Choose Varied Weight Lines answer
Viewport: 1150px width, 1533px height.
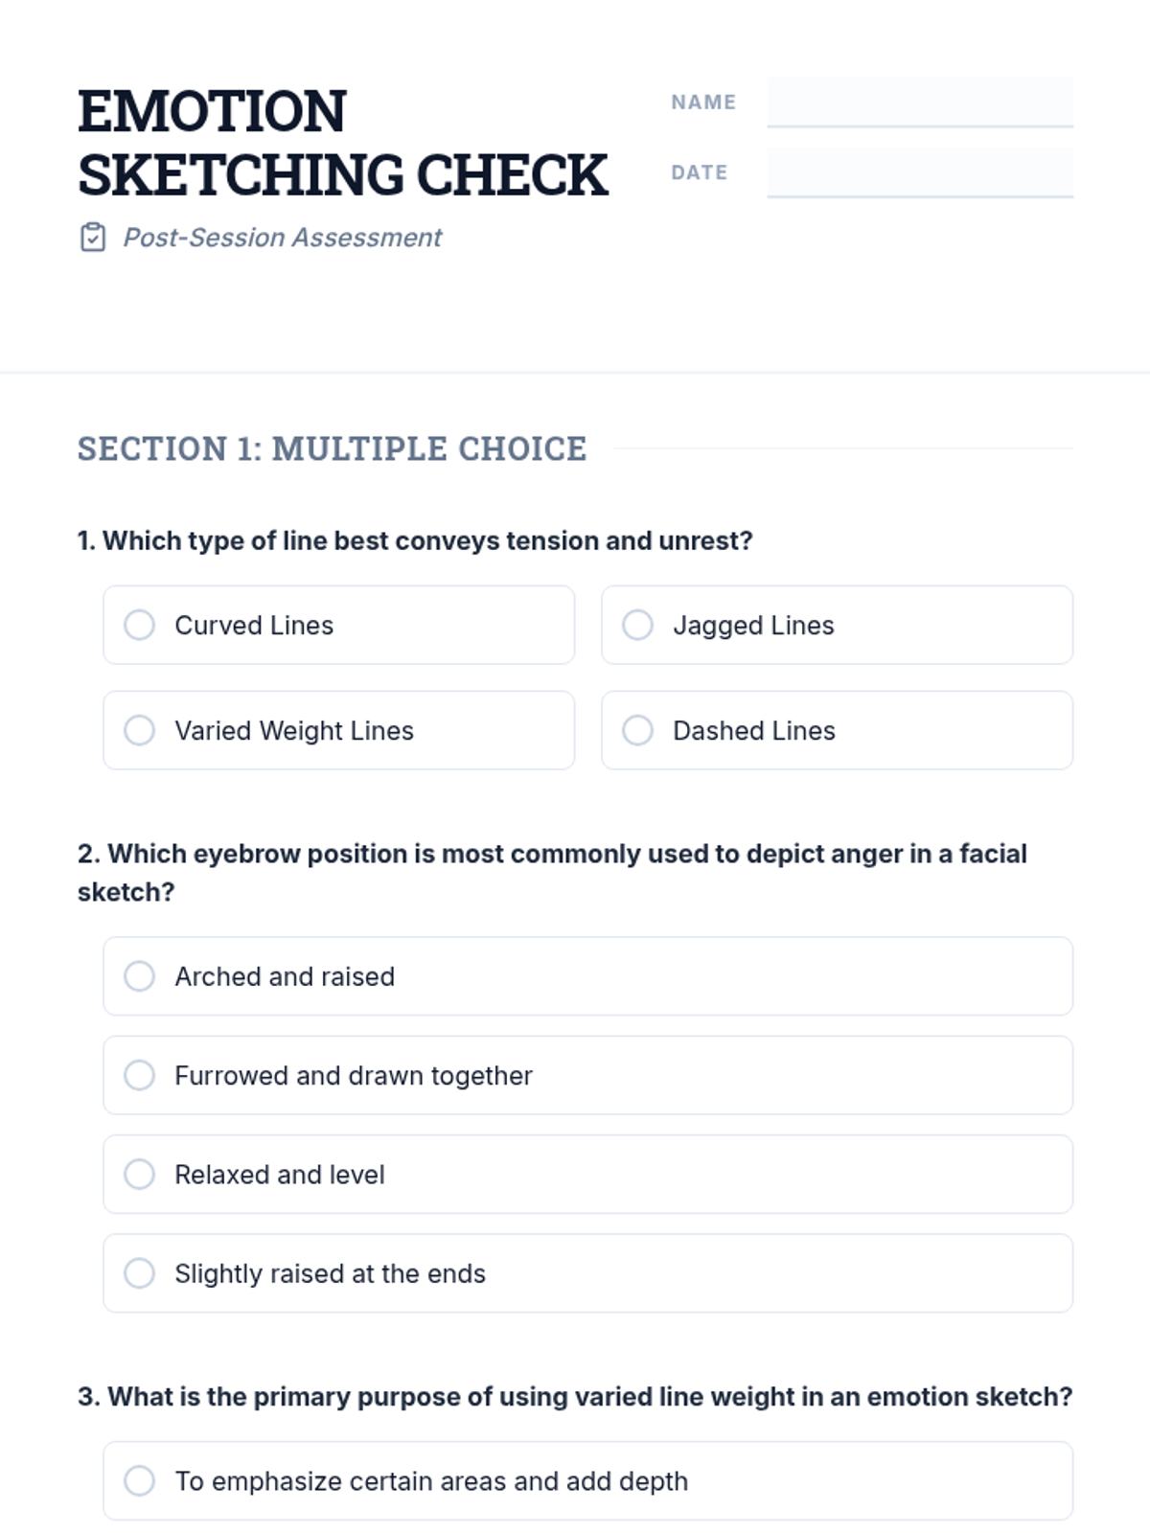[x=140, y=730]
